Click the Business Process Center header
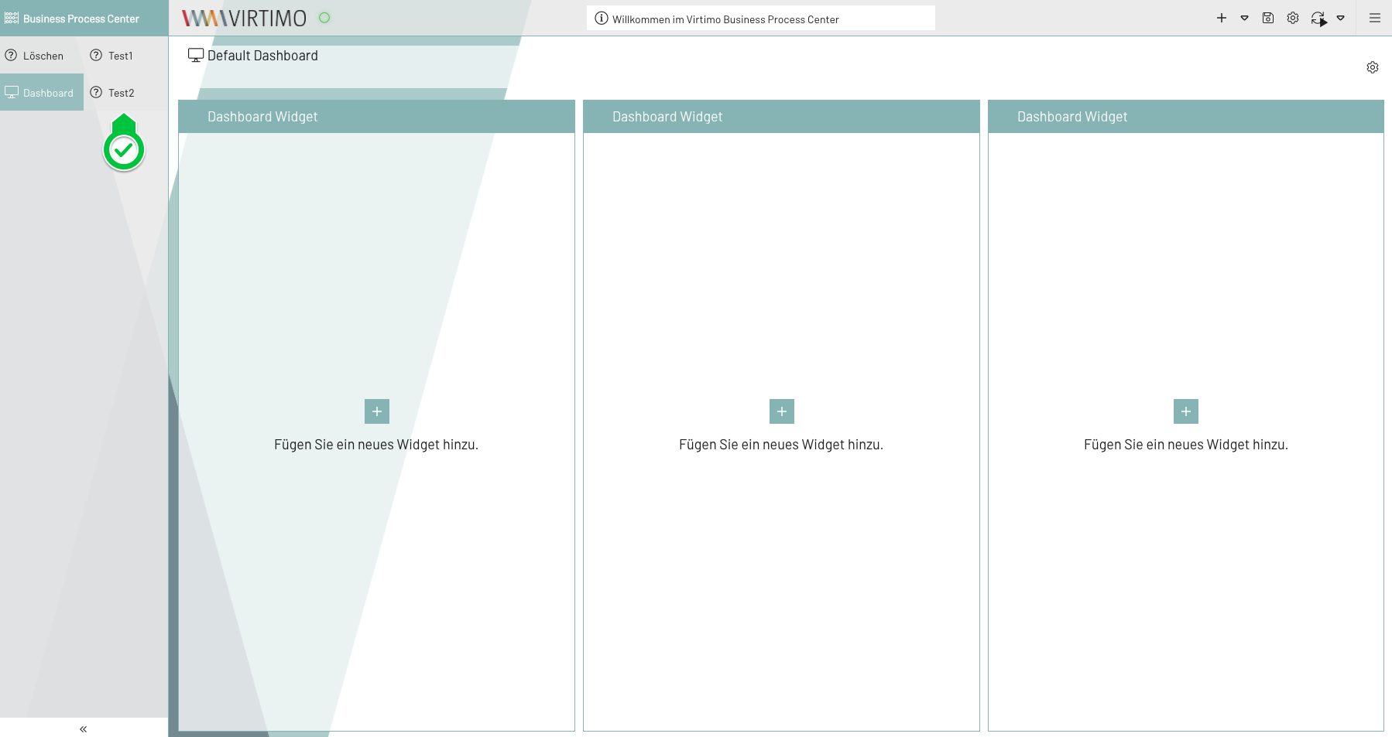The image size is (1392, 737). [81, 19]
